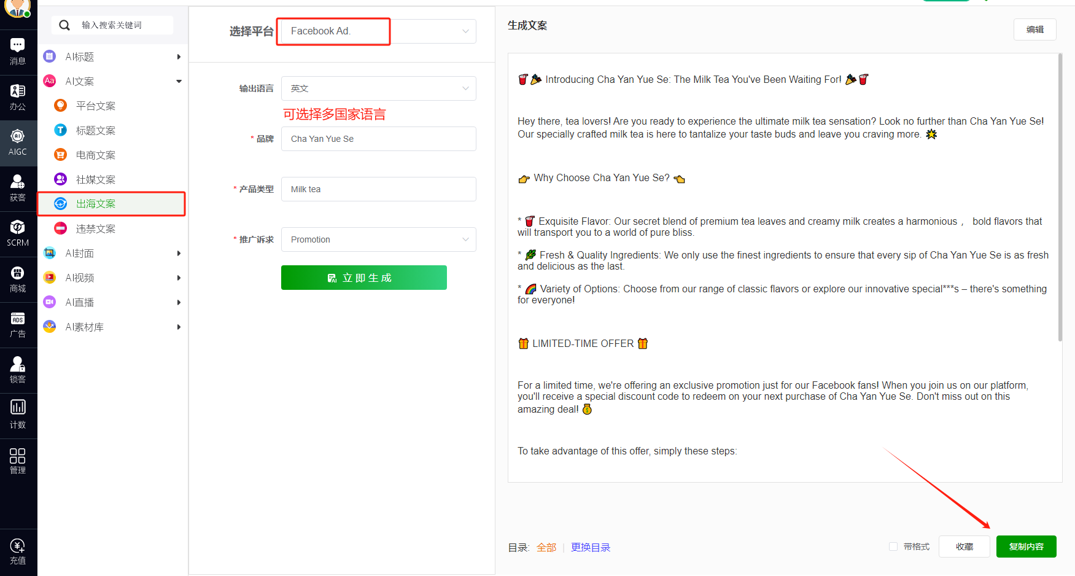
Task: Expand the AI视频 menu arrow
Action: coord(179,278)
